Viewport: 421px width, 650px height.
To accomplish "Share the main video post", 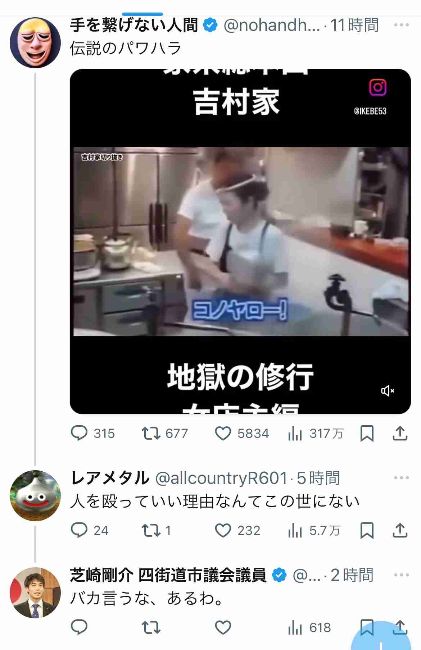I will coord(400,433).
